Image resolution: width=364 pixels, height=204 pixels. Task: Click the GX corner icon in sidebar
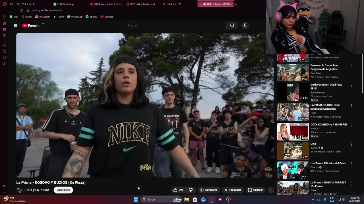point(5,186)
